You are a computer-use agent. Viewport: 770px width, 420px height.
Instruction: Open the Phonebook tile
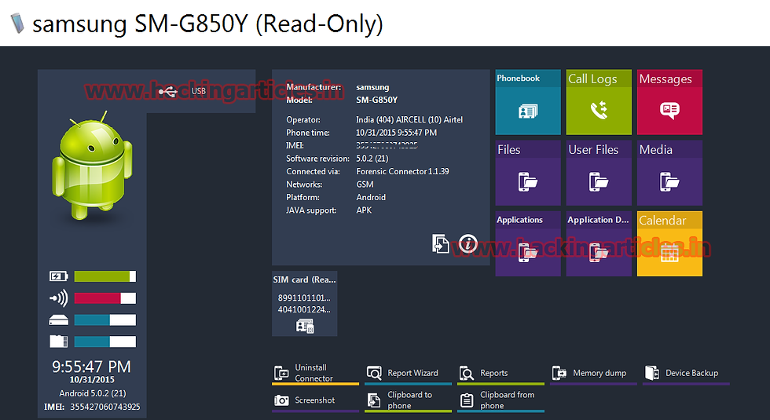(x=528, y=102)
